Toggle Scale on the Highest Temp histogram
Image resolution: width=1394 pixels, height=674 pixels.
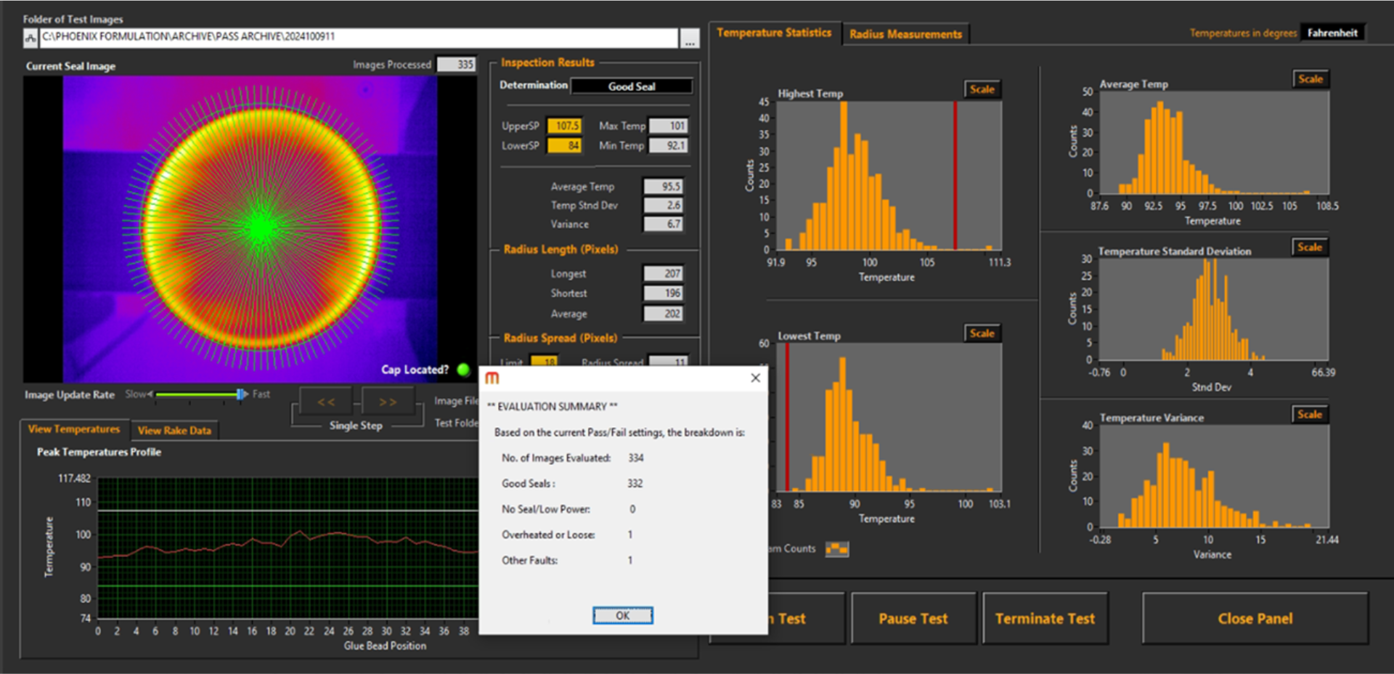pos(982,89)
